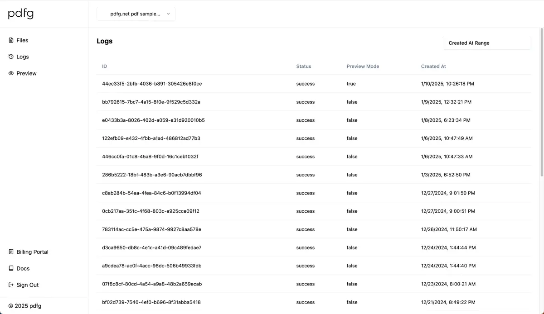Open the Created At Range filter
The image size is (544, 314).
486,43
